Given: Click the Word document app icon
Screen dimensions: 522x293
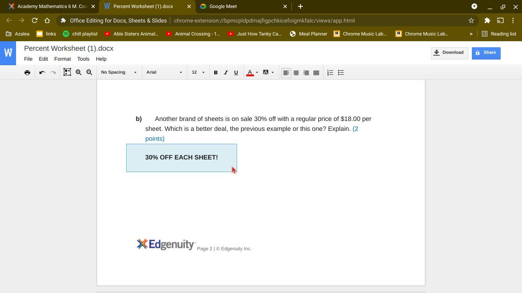Looking at the screenshot, I should 8,53.
